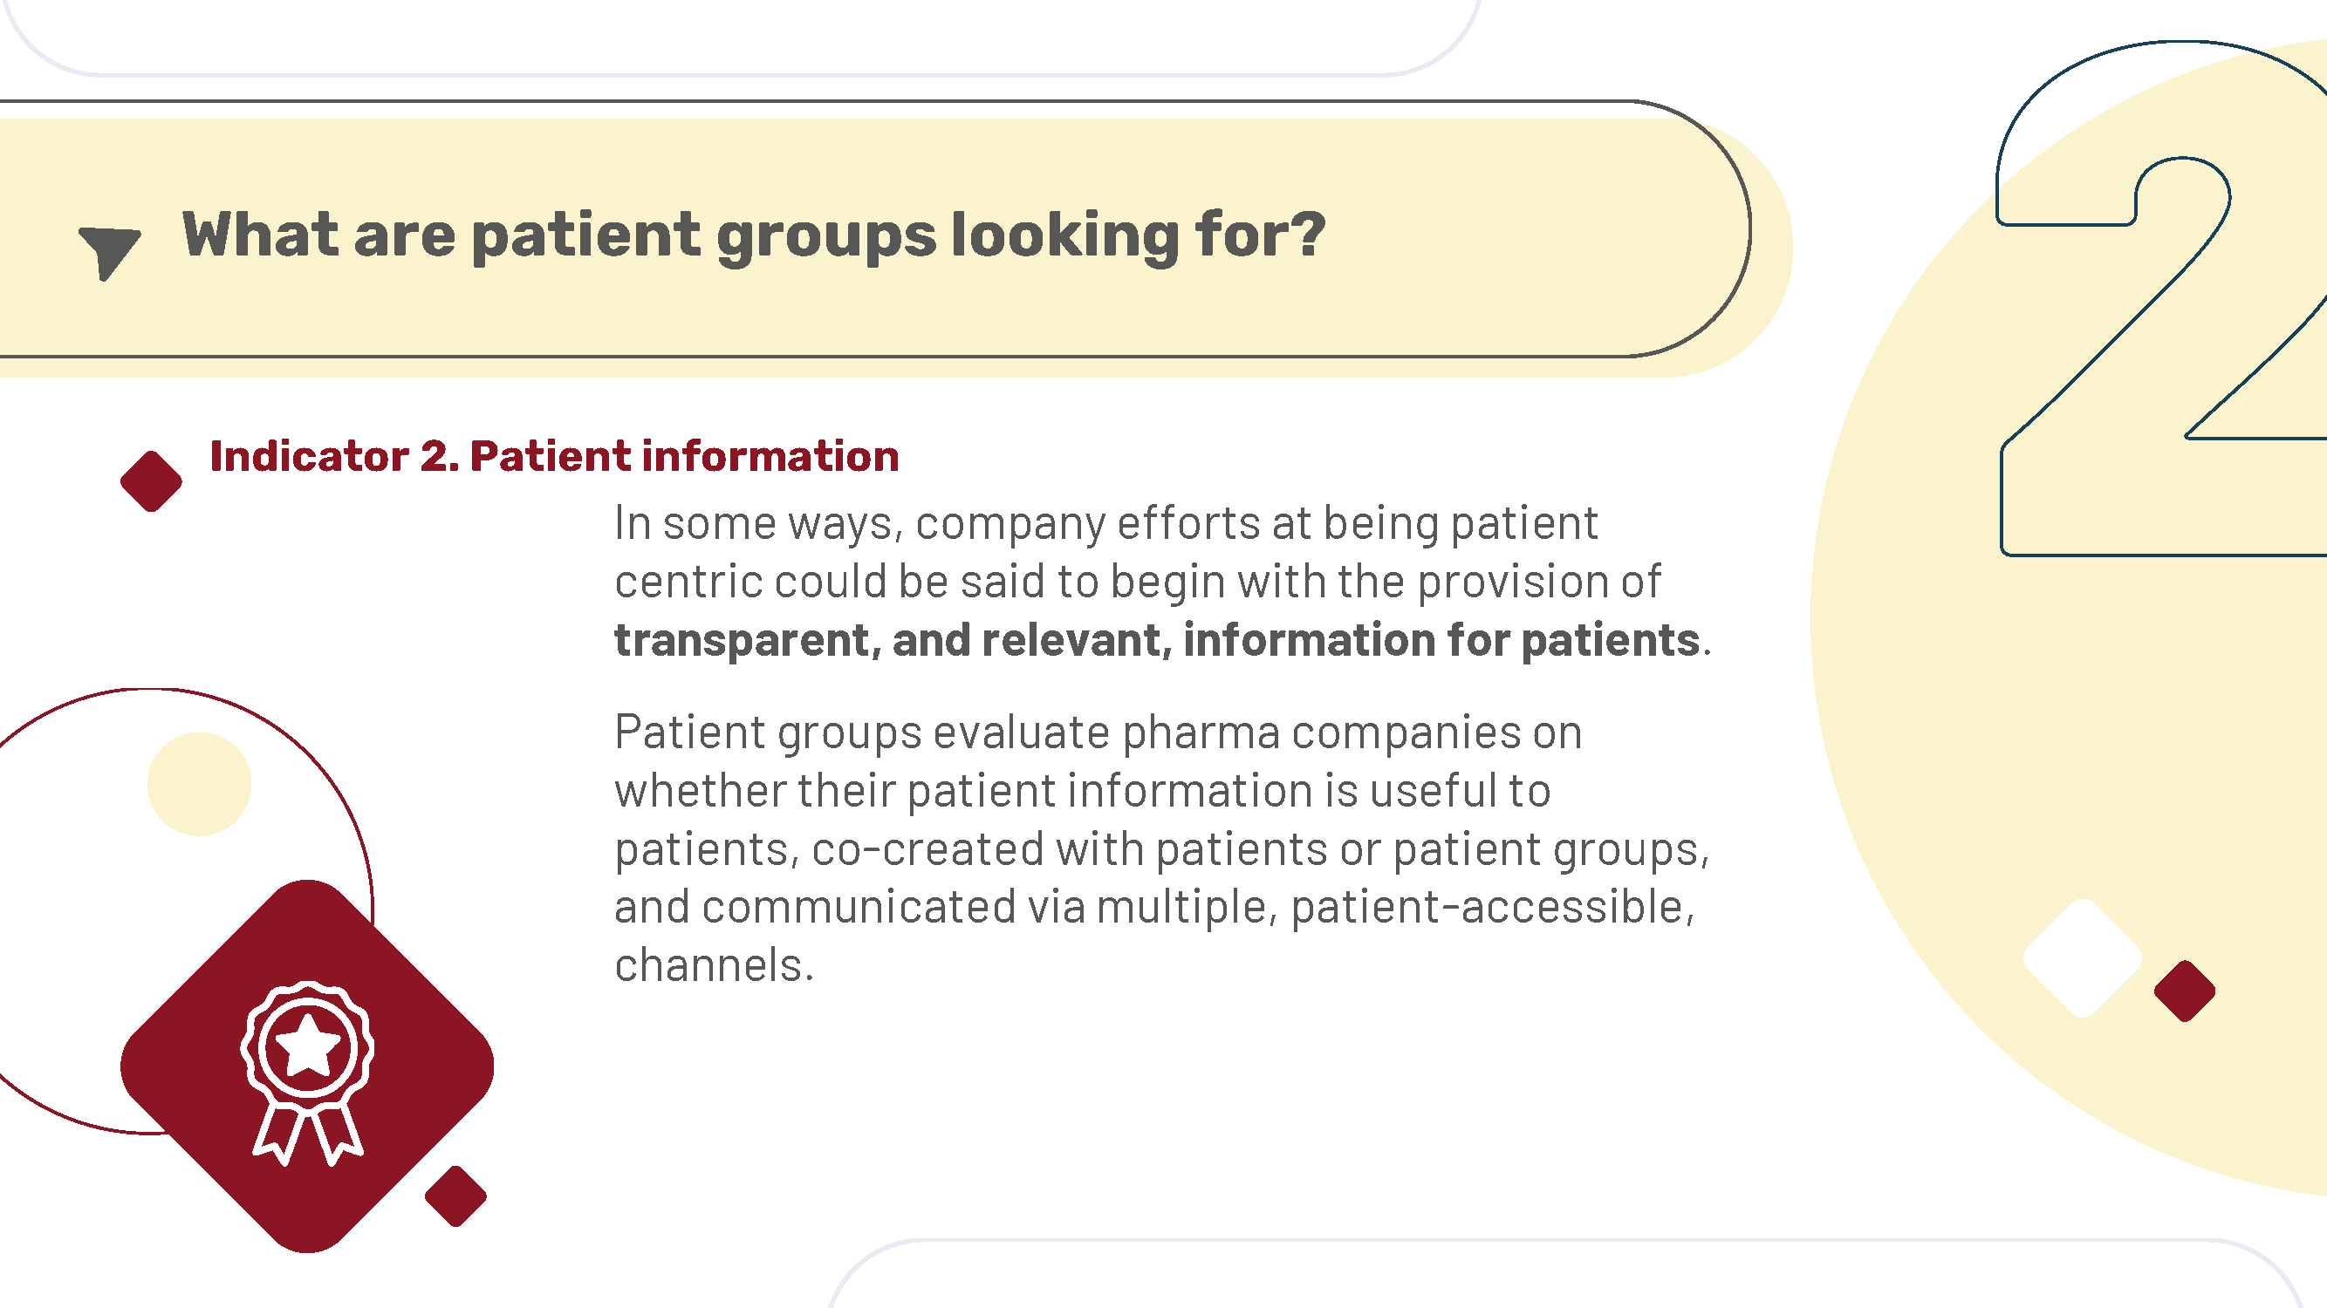This screenshot has height=1308, width=2327.
Task: Click the small red diamond below the ribbon badge
Action: tap(455, 1196)
